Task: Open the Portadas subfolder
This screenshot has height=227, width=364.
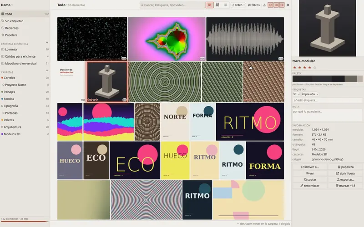Action: pos(25,113)
